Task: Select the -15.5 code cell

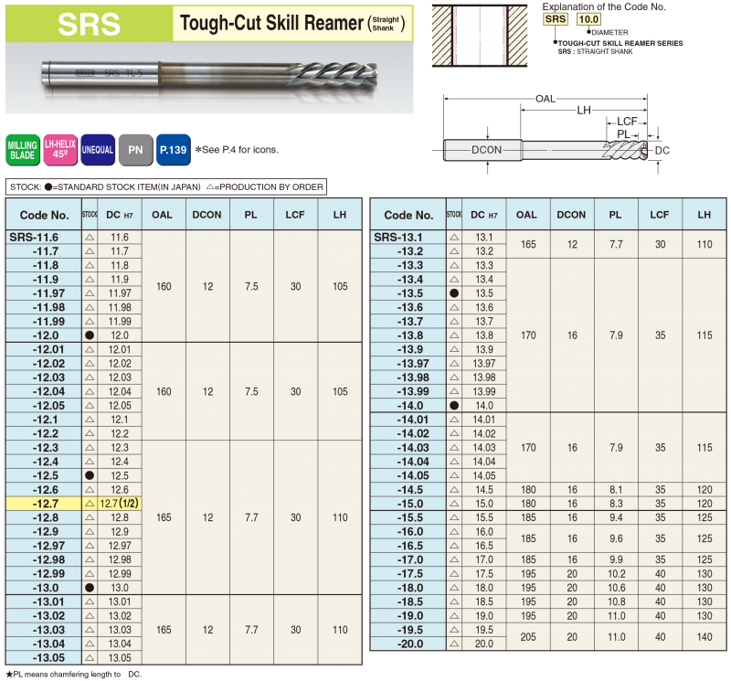Action: tap(408, 517)
